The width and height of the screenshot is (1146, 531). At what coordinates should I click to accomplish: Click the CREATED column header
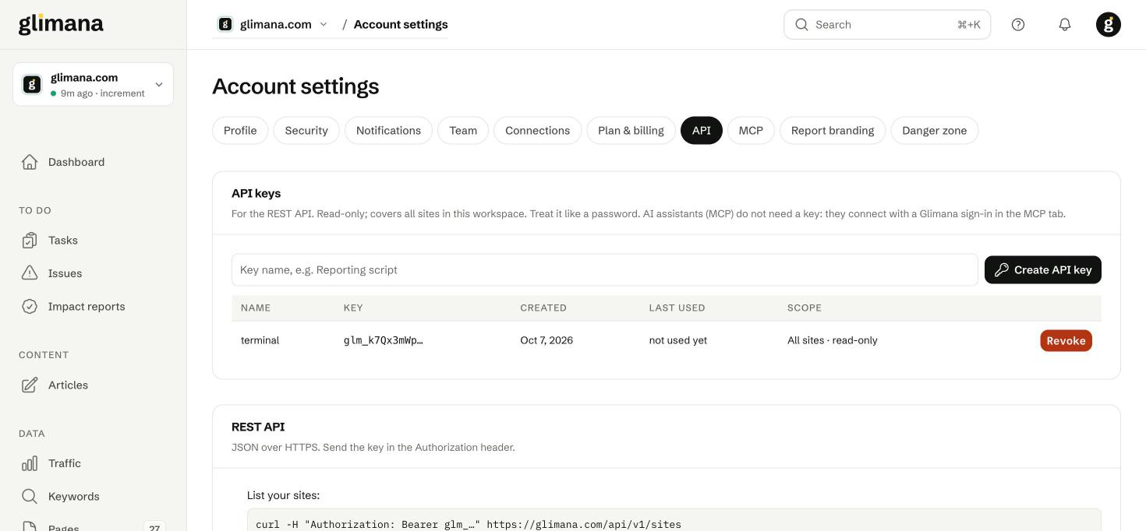click(543, 308)
